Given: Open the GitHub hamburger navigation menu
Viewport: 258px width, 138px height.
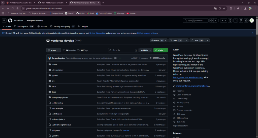Looking at the screenshot, I should (x=4, y=21).
